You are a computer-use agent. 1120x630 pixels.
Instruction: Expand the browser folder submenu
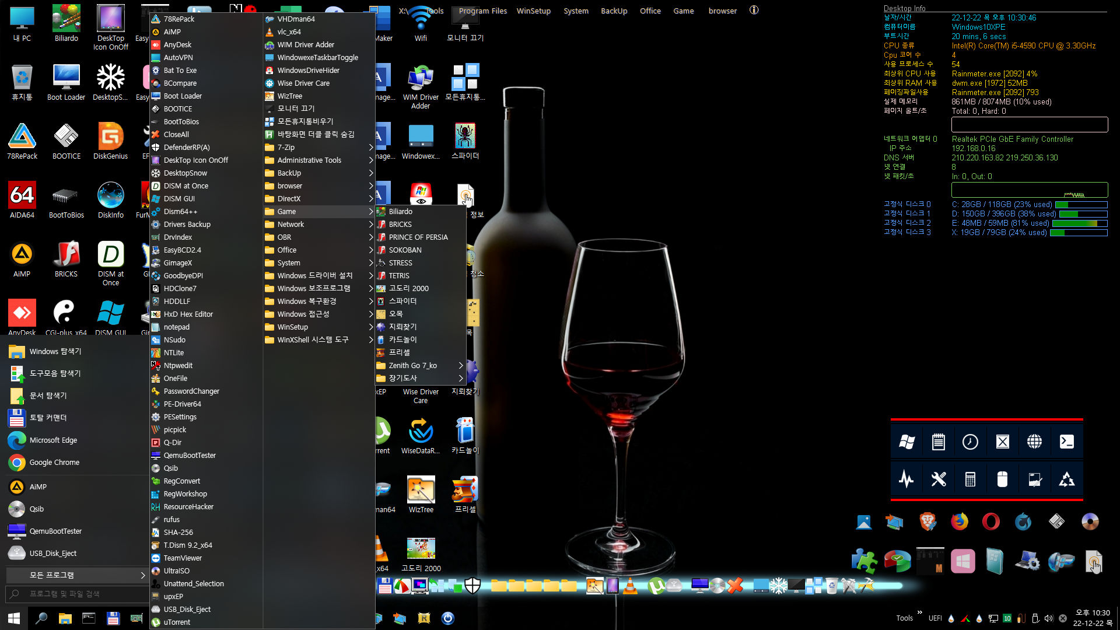pyautogui.click(x=319, y=186)
